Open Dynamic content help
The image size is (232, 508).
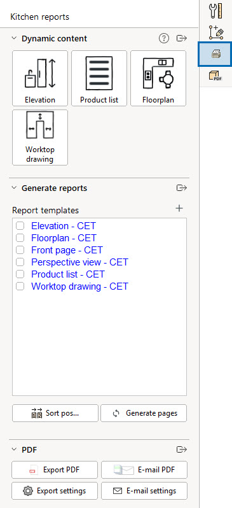(x=164, y=39)
